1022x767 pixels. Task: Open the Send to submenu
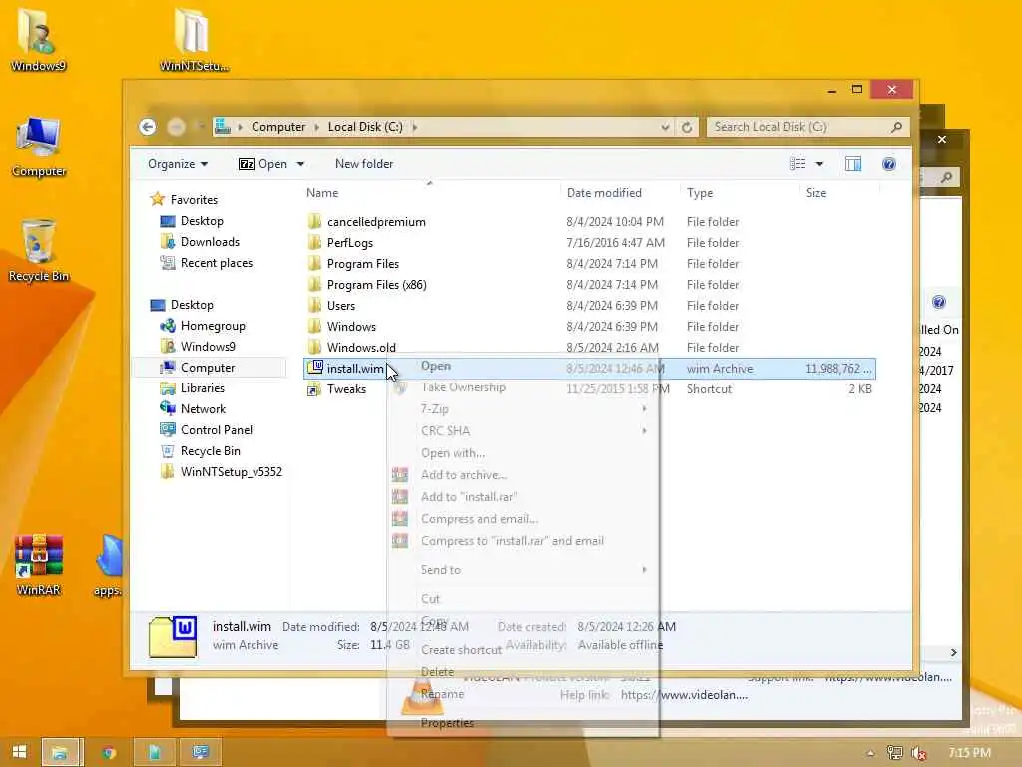(523, 570)
